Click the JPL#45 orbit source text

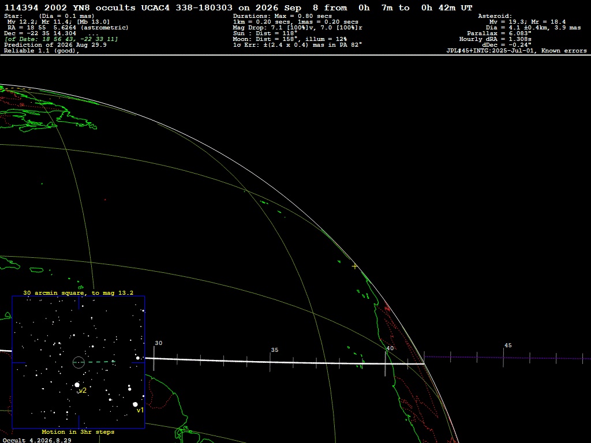[517, 51]
